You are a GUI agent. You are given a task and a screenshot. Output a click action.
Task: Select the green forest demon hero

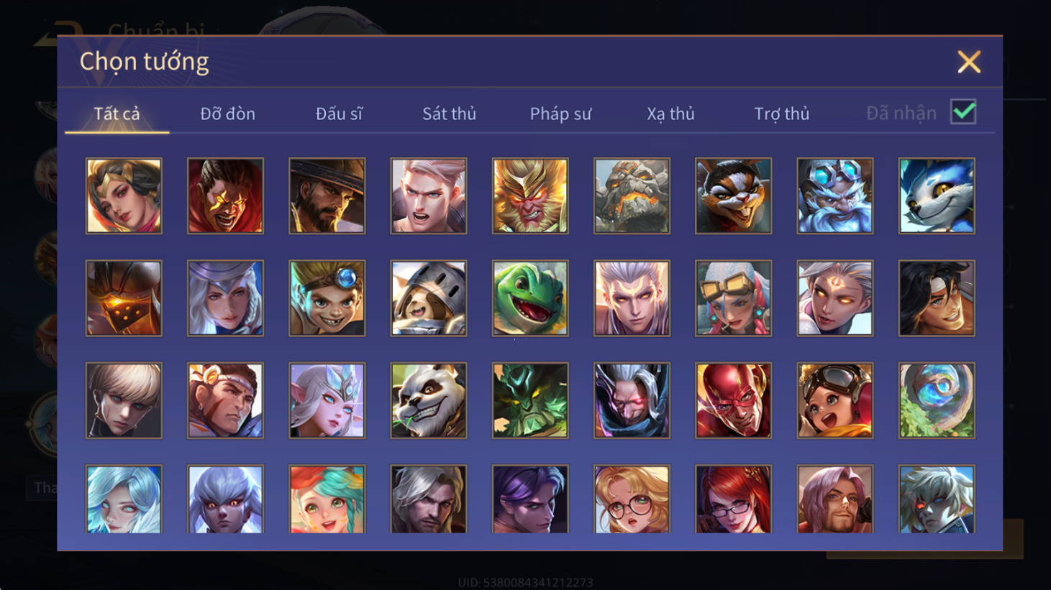pyautogui.click(x=530, y=400)
